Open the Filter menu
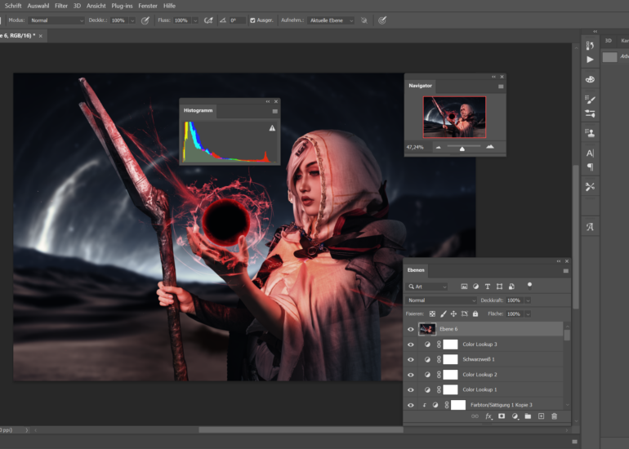The width and height of the screenshot is (629, 449). (61, 6)
